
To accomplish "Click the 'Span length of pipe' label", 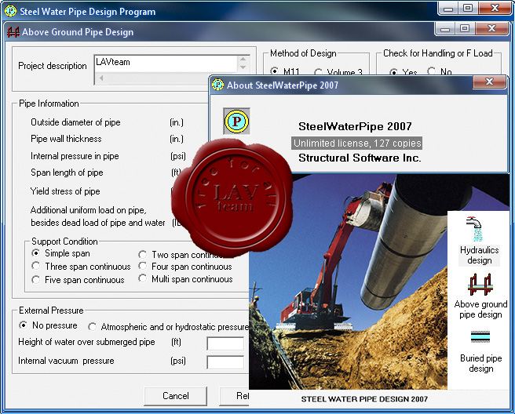I will coord(67,172).
